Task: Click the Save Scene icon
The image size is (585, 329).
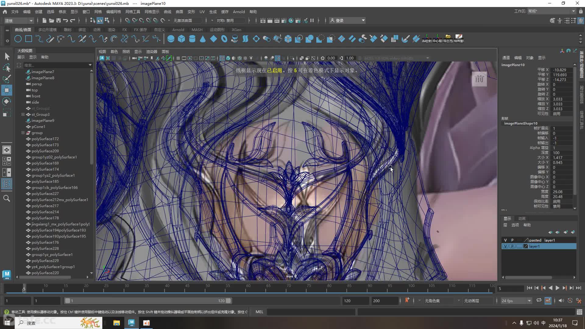Action: [58, 20]
